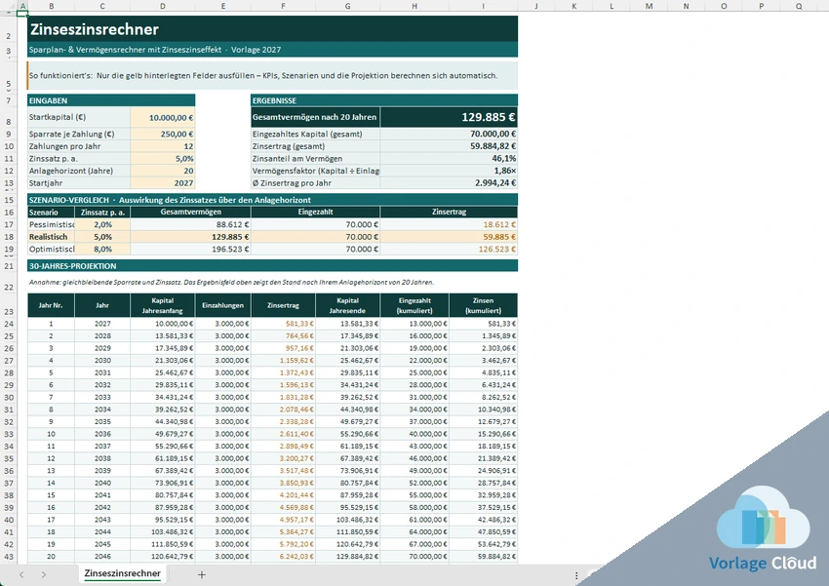Edit the Startkapital value 10.000,00 €
The width and height of the screenshot is (829, 586).
[162, 117]
